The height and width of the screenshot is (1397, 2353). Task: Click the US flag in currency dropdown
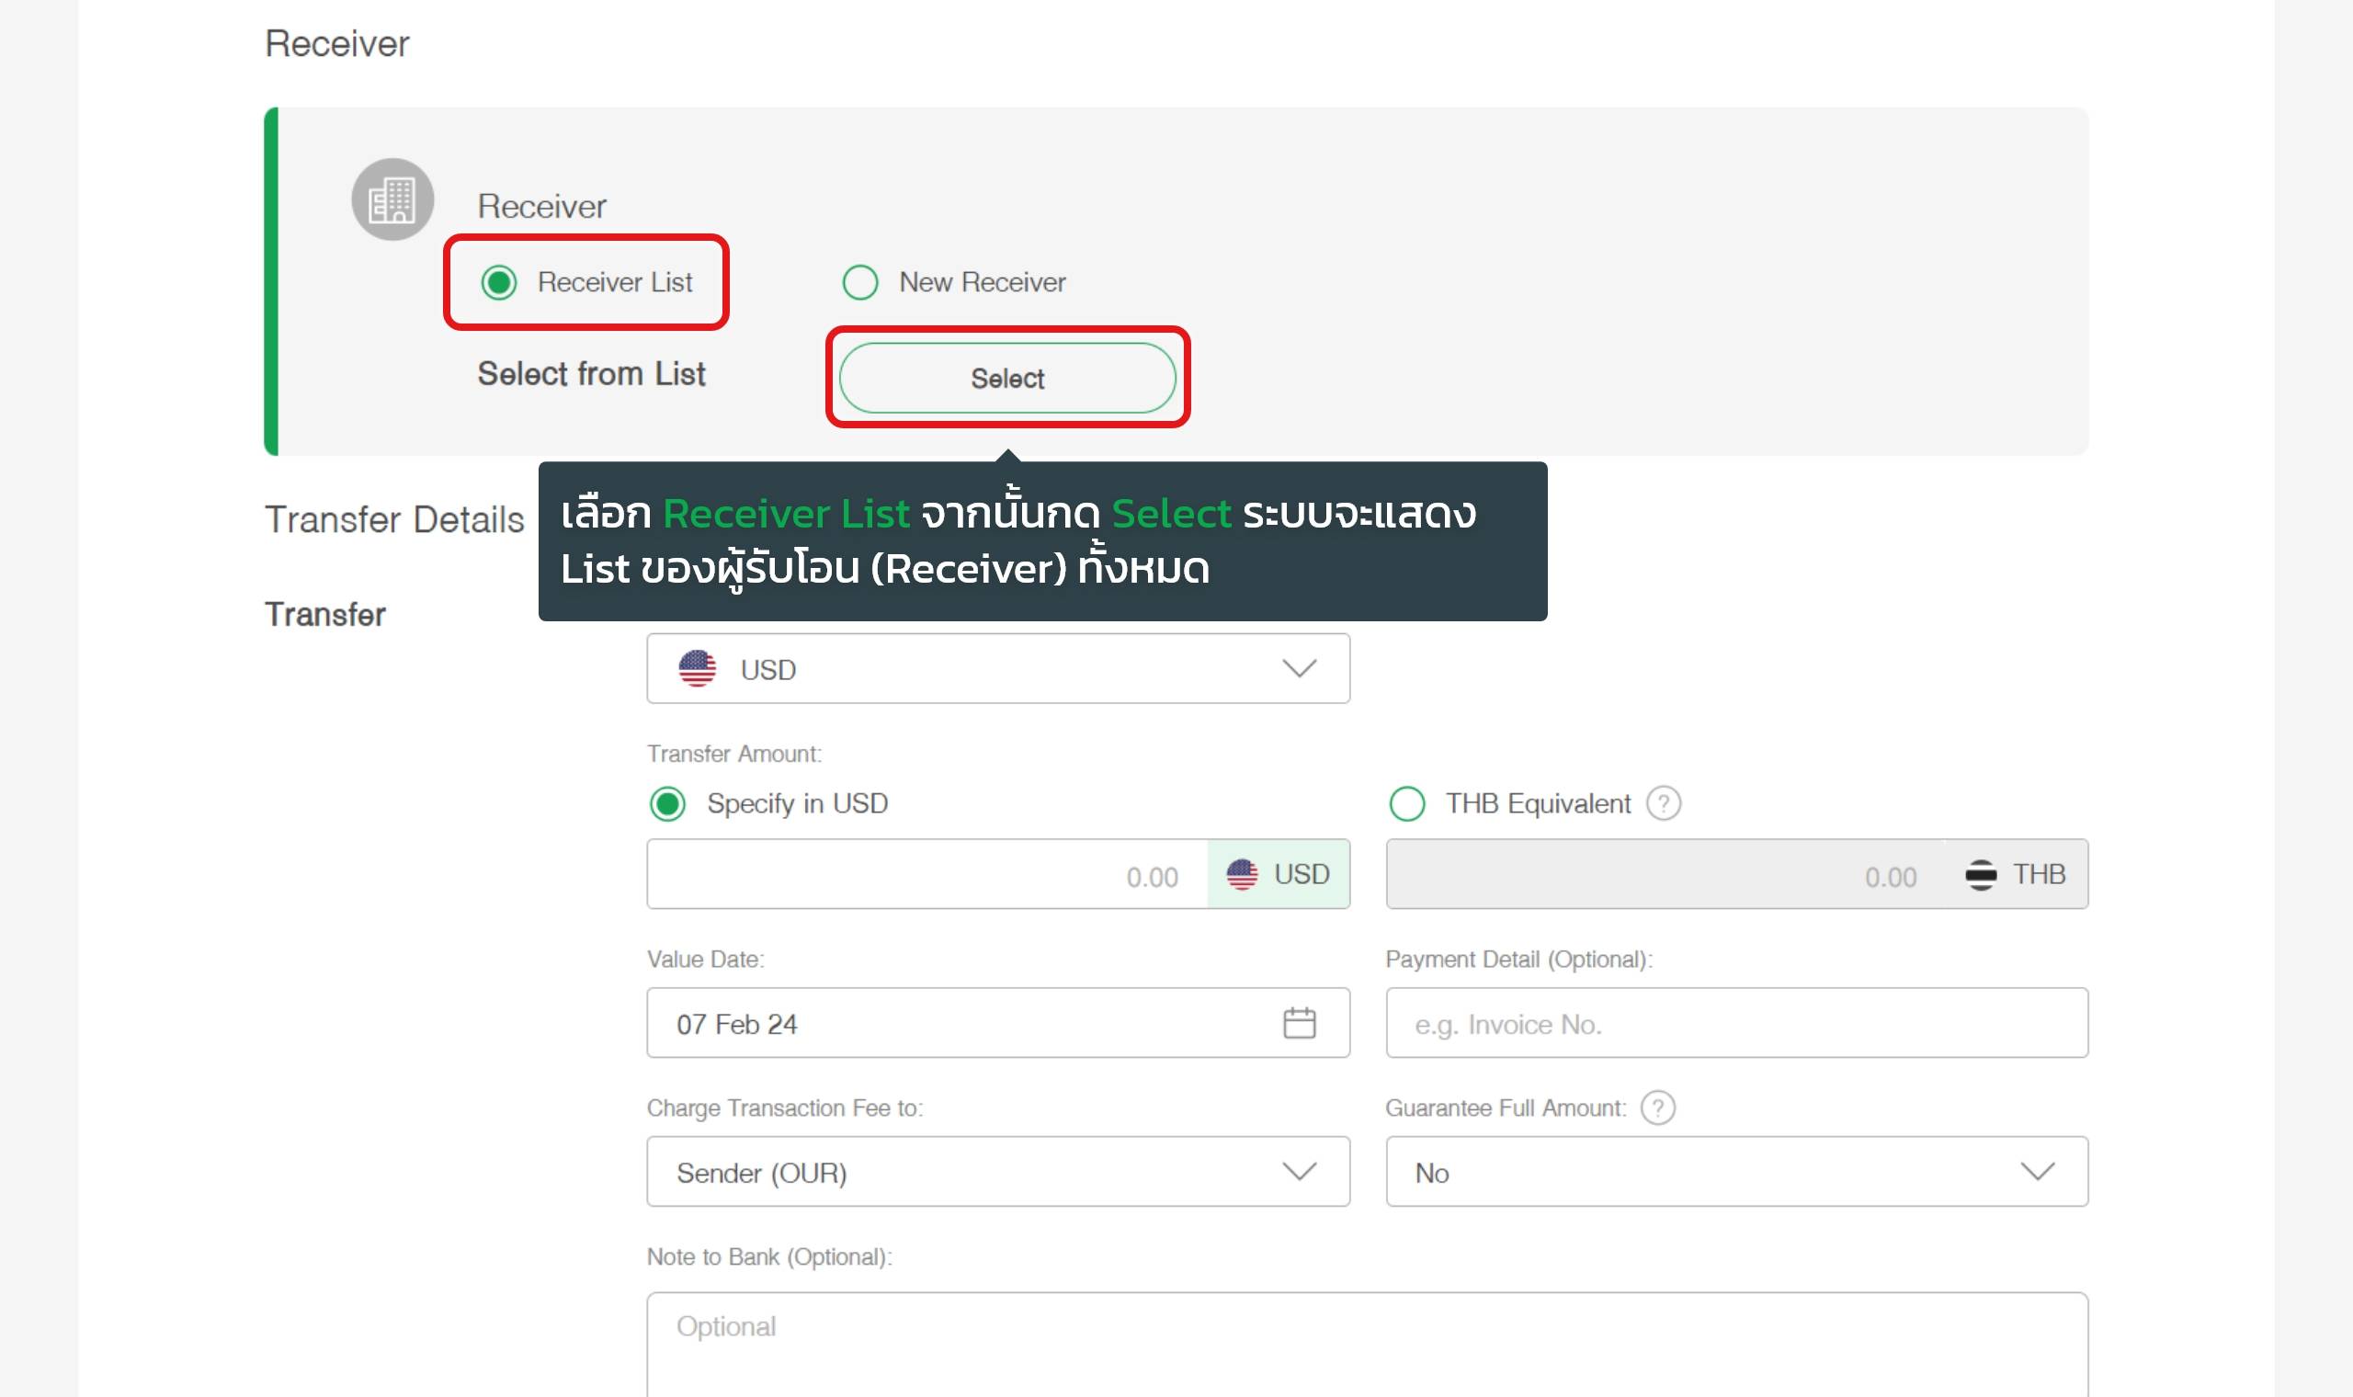click(x=698, y=668)
